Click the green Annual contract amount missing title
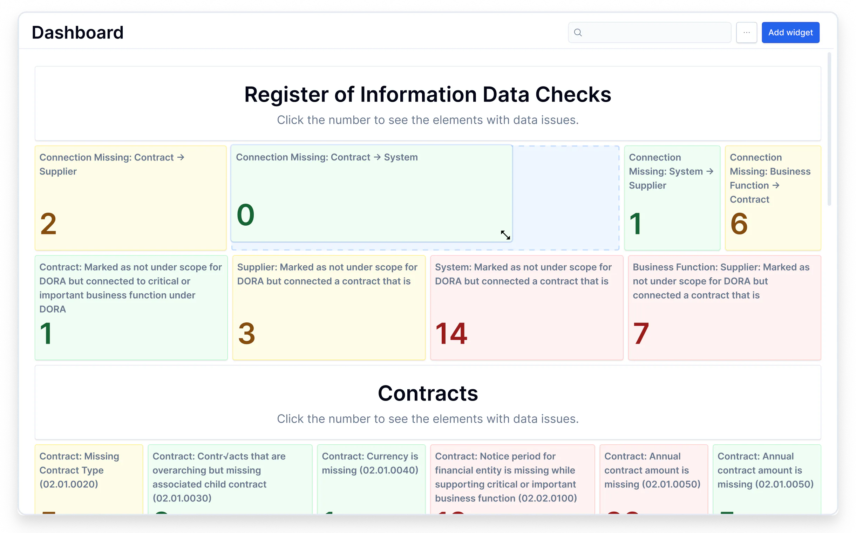Screen dimensions: 856x533 point(766,470)
